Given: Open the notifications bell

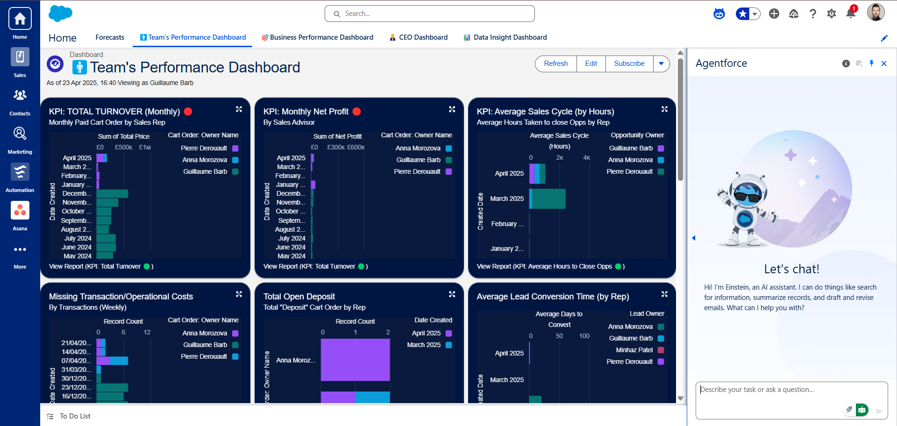Looking at the screenshot, I should coord(851,14).
